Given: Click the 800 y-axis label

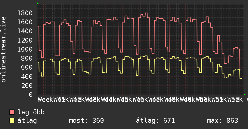Looking at the screenshot, I should (27, 58).
